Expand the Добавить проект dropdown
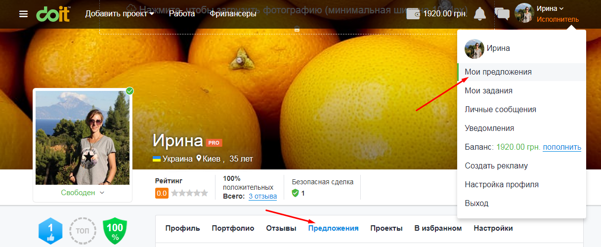Image resolution: width=601 pixels, height=247 pixels. 120,14
